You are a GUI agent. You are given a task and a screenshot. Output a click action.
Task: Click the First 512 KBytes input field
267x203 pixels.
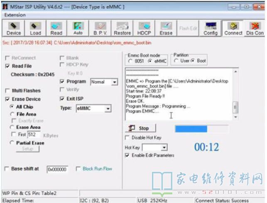(x=34, y=135)
